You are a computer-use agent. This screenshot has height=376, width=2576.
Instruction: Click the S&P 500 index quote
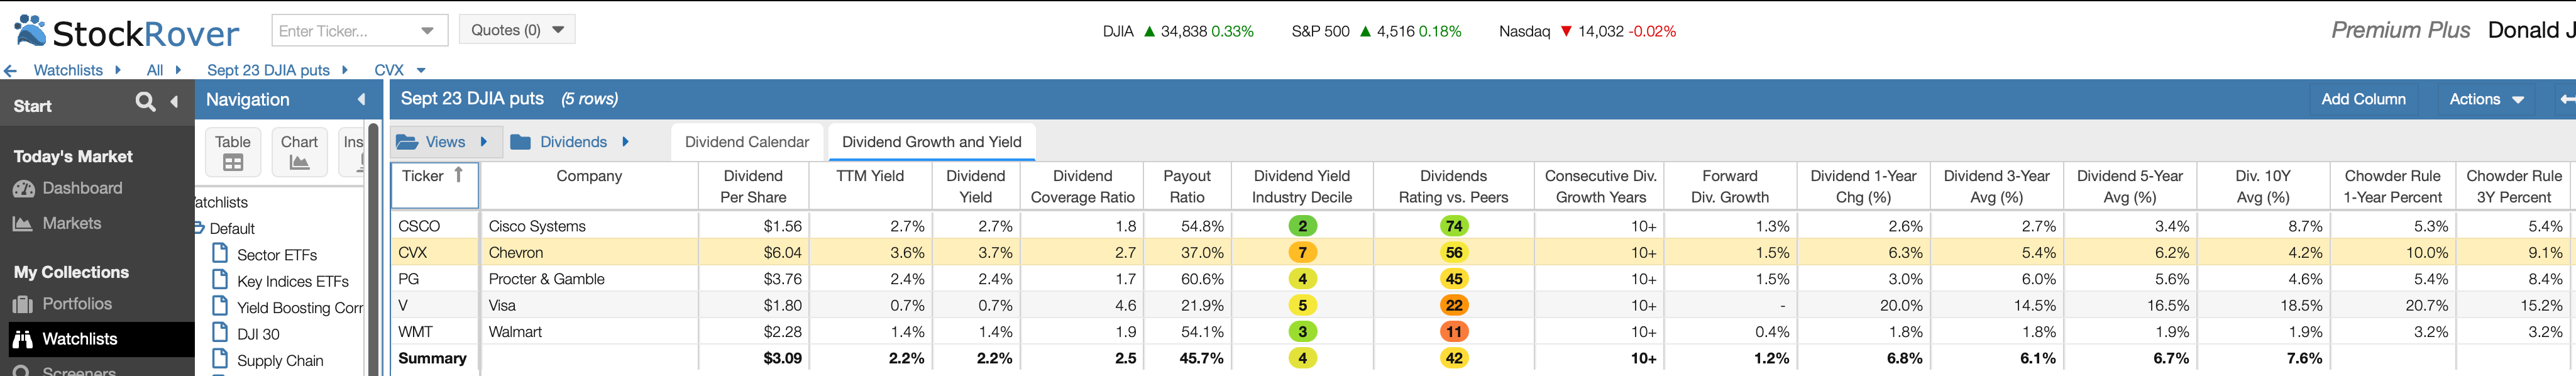(x=1376, y=31)
